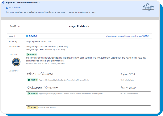
Task: Click the Indira Gandhi signature
Action: [40, 74]
